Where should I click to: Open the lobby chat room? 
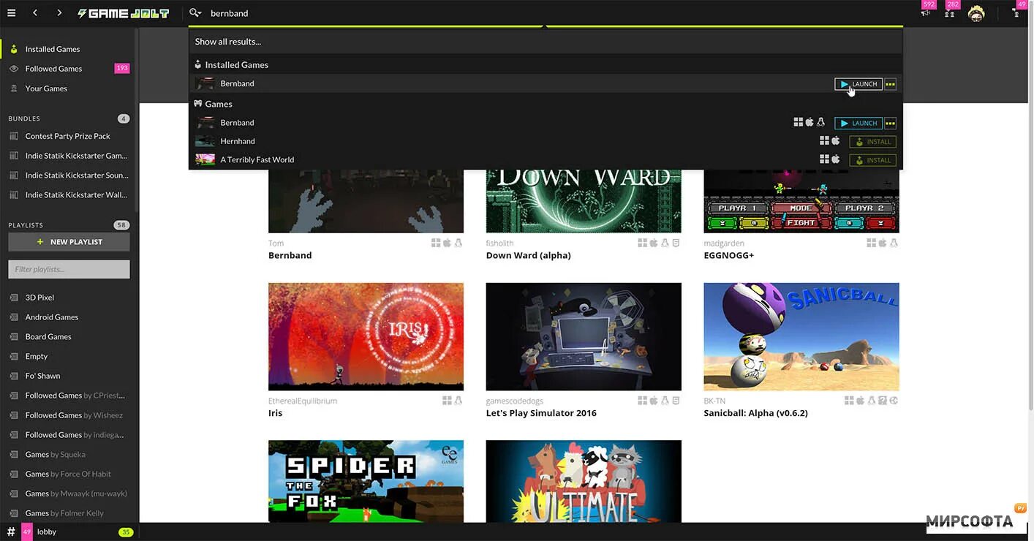coord(47,531)
